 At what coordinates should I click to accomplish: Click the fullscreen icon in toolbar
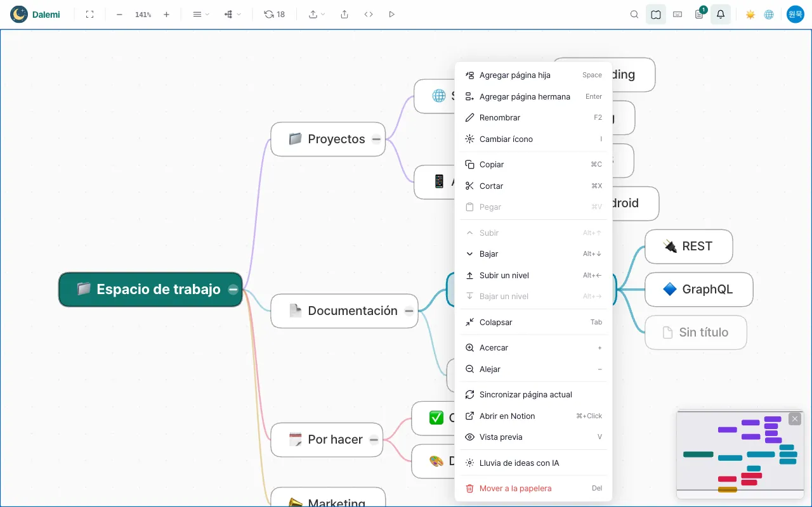[x=89, y=14]
